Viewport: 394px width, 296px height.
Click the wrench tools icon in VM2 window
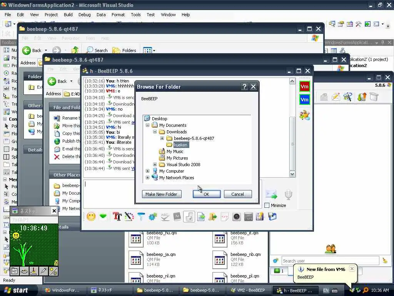(x=348, y=97)
